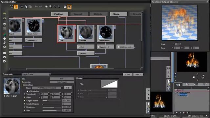The image size is (210, 118).
Task: Open the Fractal node type dropdown
Action: (50, 74)
